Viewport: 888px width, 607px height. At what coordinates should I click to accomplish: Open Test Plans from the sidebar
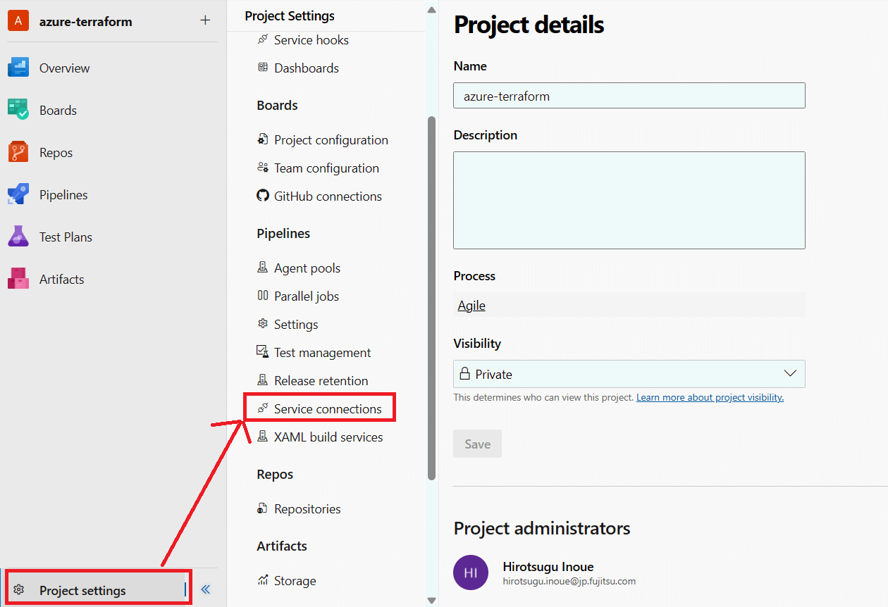click(x=19, y=237)
